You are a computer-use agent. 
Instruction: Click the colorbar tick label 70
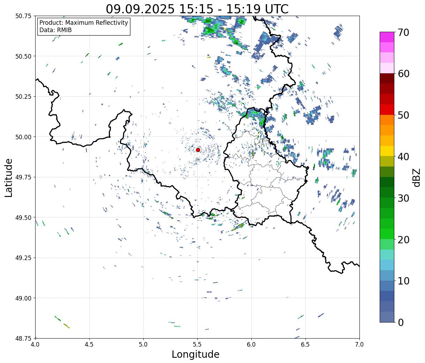[403, 32]
